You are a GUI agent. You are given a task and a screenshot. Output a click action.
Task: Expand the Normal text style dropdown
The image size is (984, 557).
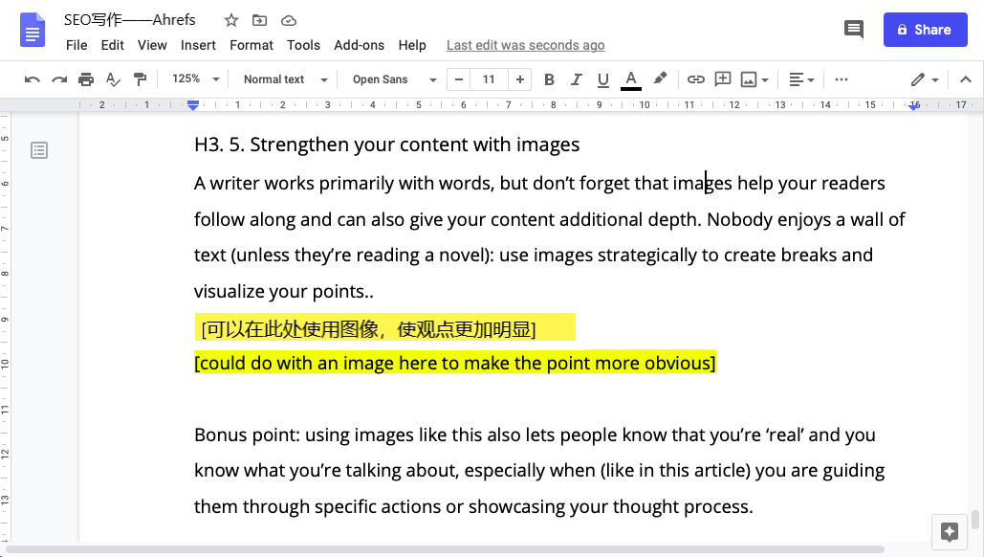pyautogui.click(x=285, y=79)
